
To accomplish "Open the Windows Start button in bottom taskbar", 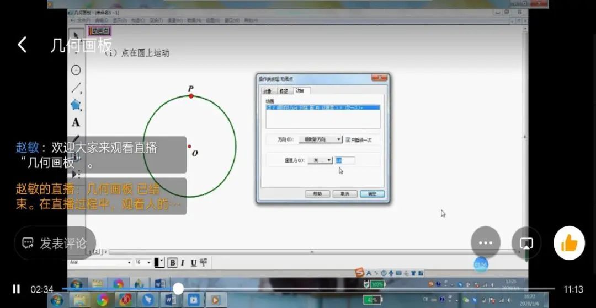I will pyautogui.click(x=57, y=300).
